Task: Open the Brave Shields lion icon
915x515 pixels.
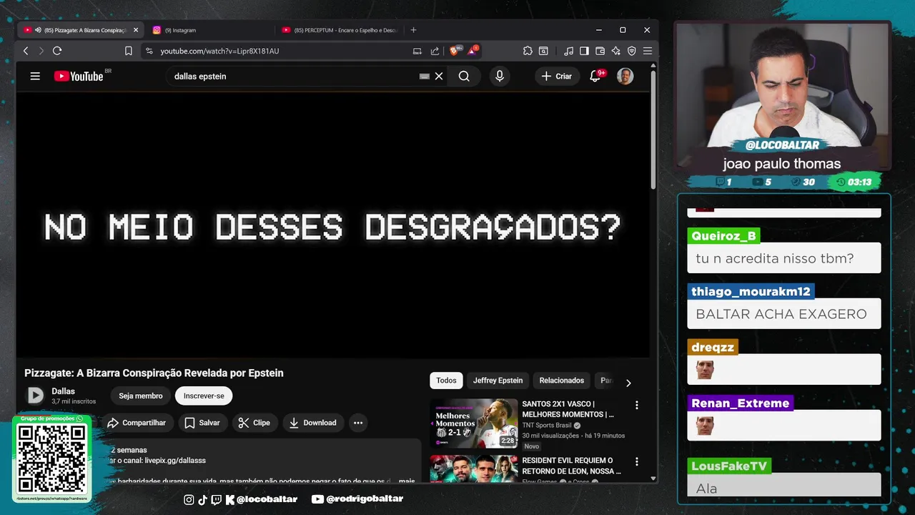Action: (455, 51)
